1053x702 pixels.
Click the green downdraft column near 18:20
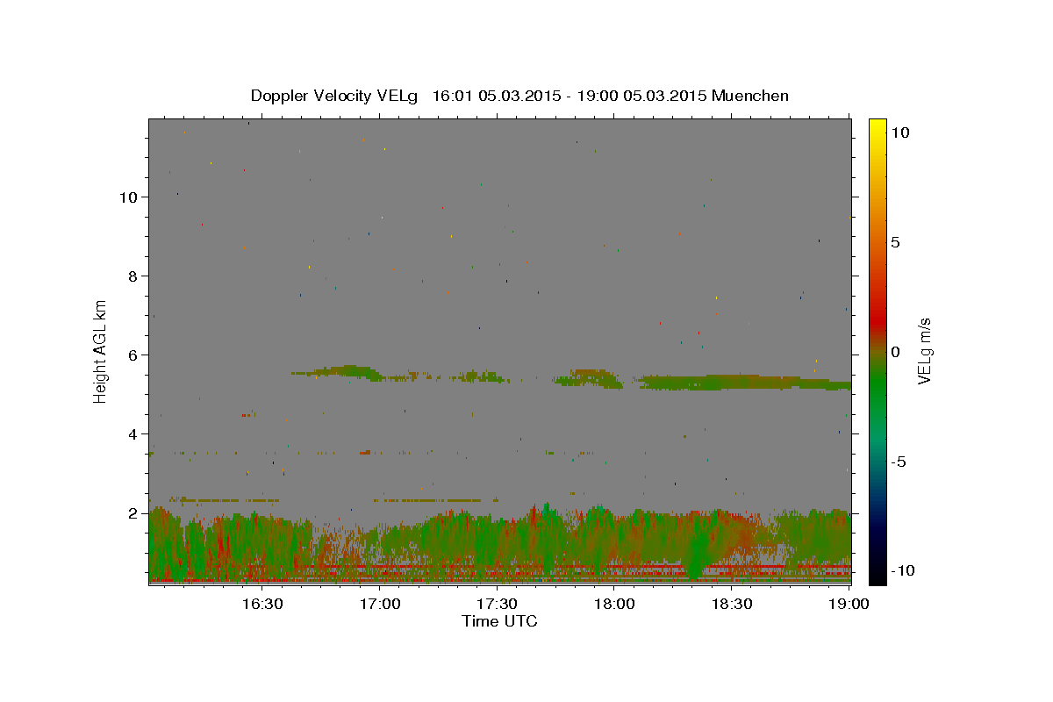(x=697, y=548)
